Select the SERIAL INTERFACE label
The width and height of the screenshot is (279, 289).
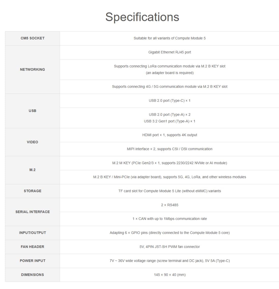click(x=33, y=212)
